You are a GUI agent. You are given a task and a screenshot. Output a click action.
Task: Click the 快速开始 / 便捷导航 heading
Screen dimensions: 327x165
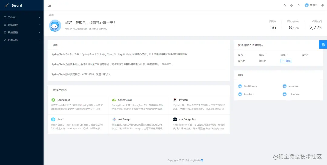250,45
